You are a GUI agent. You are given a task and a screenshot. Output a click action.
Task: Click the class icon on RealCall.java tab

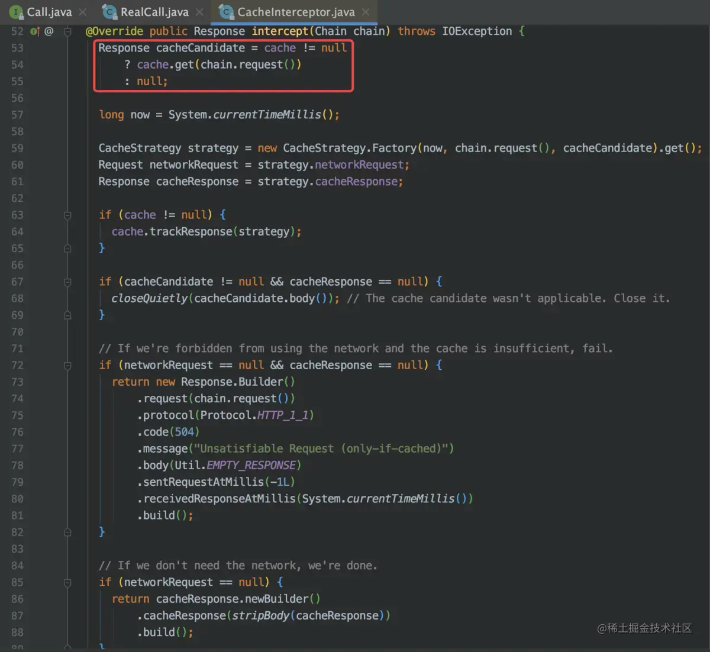[109, 12]
